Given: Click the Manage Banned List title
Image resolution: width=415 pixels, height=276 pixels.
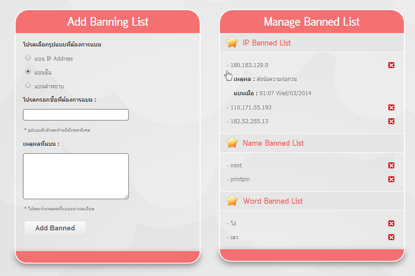Looking at the screenshot, I should click(x=312, y=22).
